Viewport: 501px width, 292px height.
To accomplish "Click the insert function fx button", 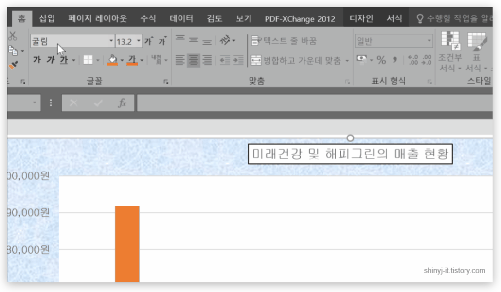I will (x=122, y=103).
